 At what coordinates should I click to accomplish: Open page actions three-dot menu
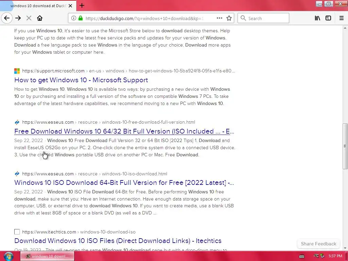[219, 18]
